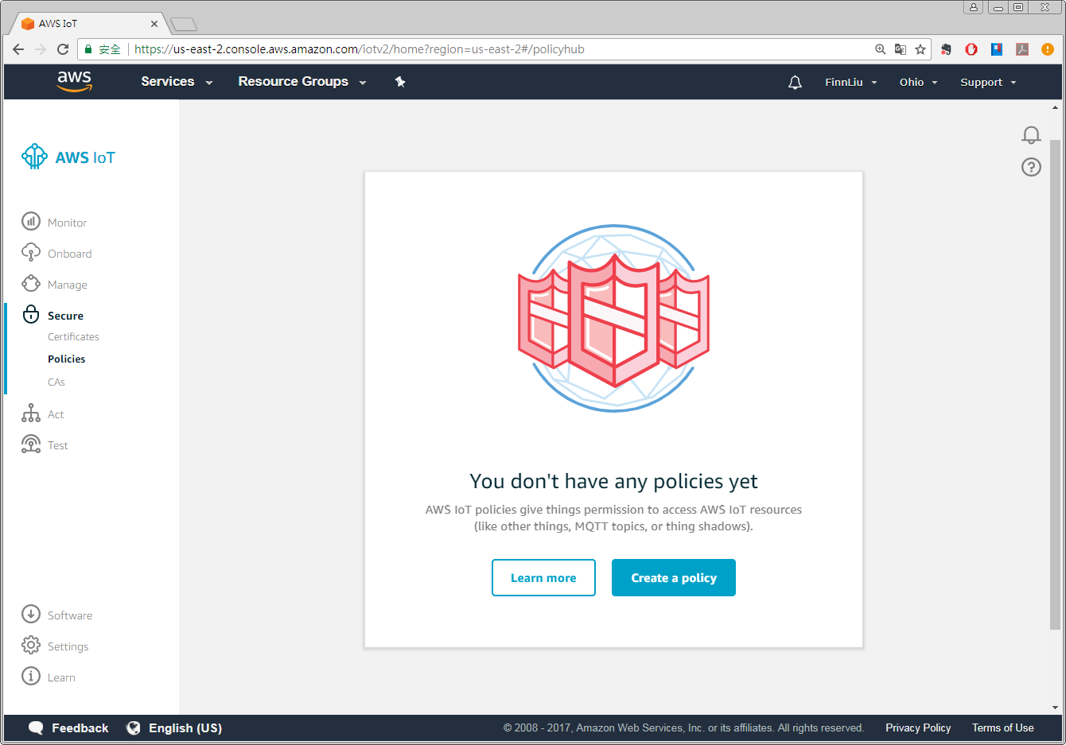Select the AWS IoT browser tab

tap(88, 24)
